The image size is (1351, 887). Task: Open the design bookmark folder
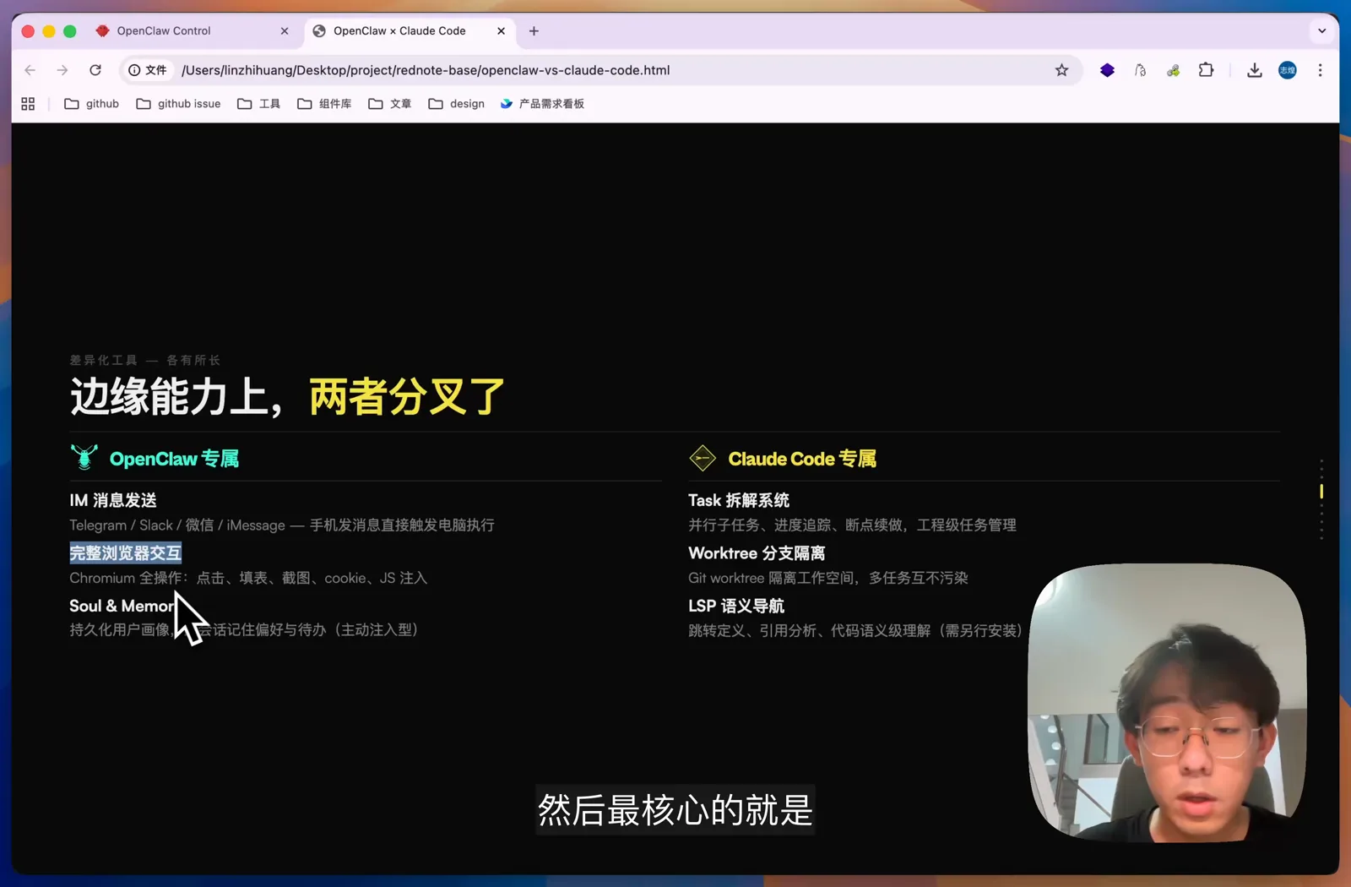(x=457, y=104)
